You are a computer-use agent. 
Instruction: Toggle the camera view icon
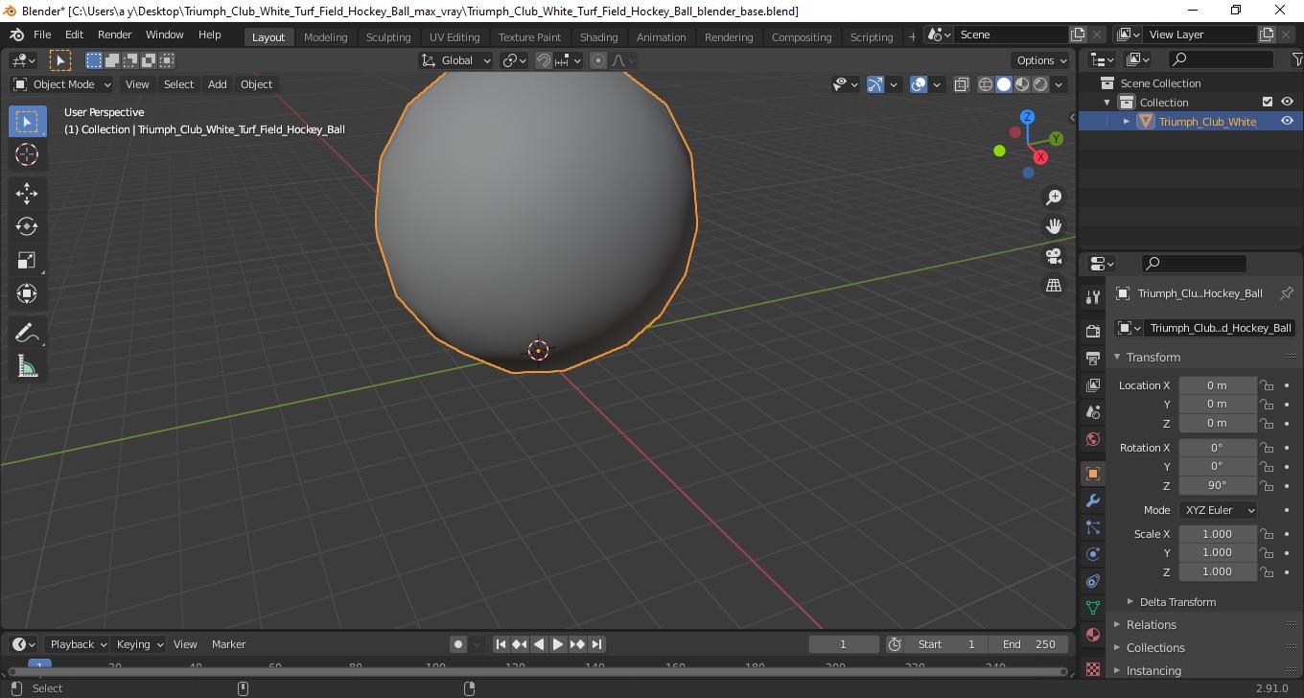tap(1054, 256)
